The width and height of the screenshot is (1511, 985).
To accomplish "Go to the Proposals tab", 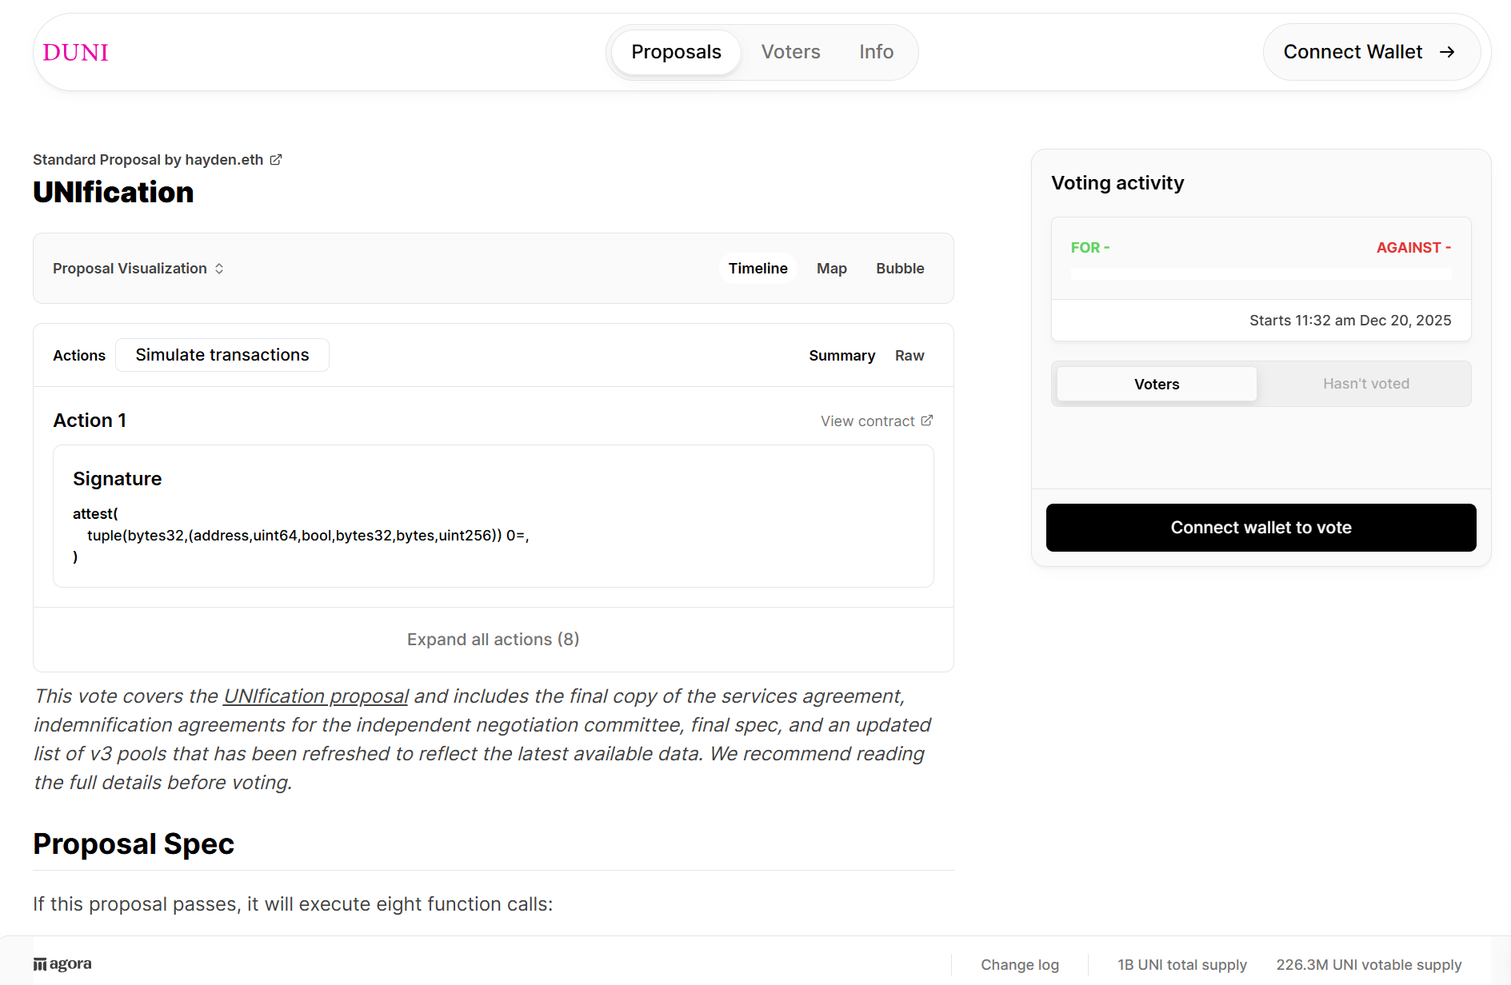I will point(676,52).
